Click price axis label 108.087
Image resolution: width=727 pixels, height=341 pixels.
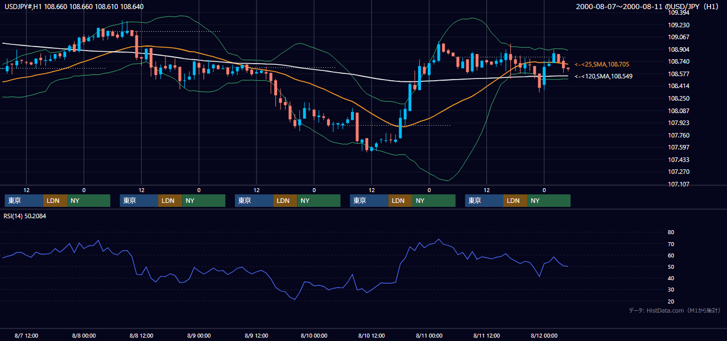click(x=678, y=111)
